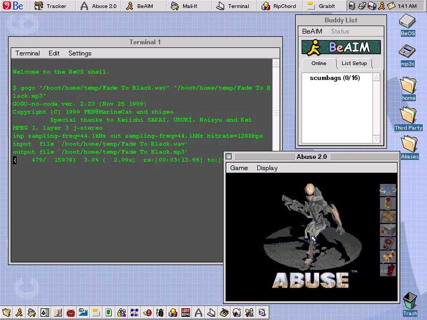Switch to RipChord in the Deskbar
Screen dimensions: 427x320
[279, 6]
